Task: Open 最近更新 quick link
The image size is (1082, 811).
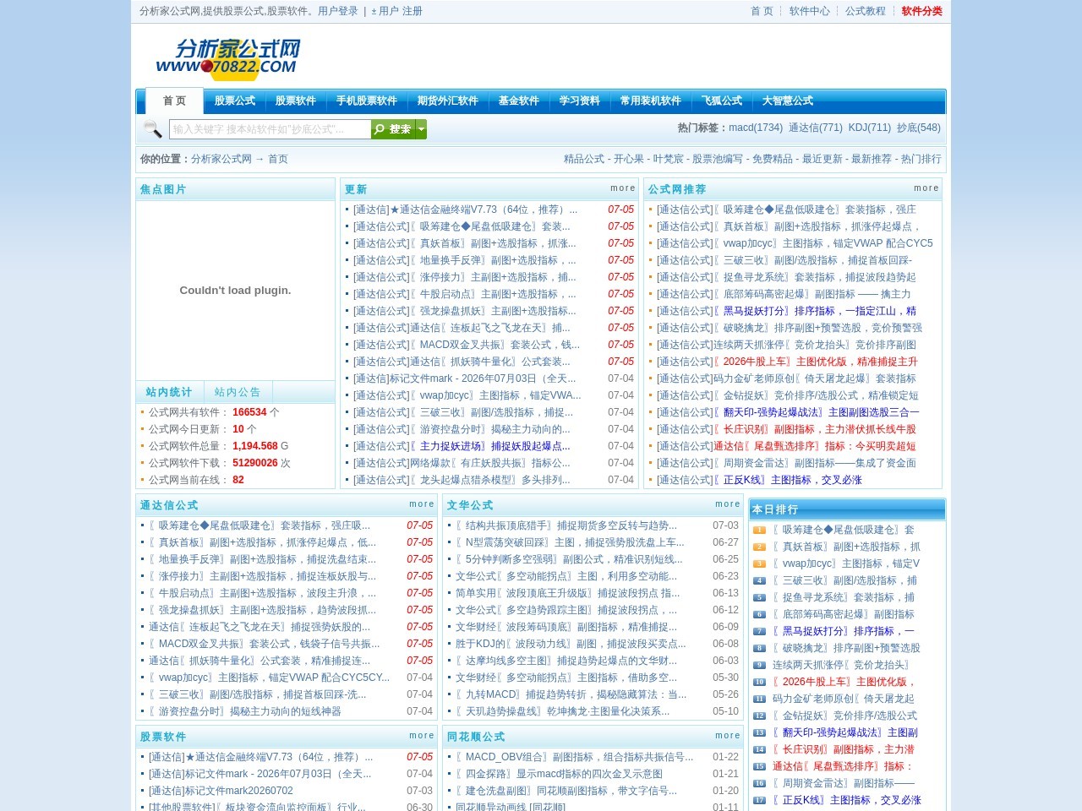Action: click(x=822, y=159)
